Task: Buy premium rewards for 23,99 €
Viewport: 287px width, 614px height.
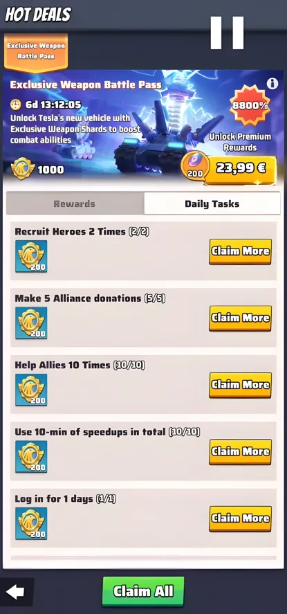Action: [x=240, y=170]
